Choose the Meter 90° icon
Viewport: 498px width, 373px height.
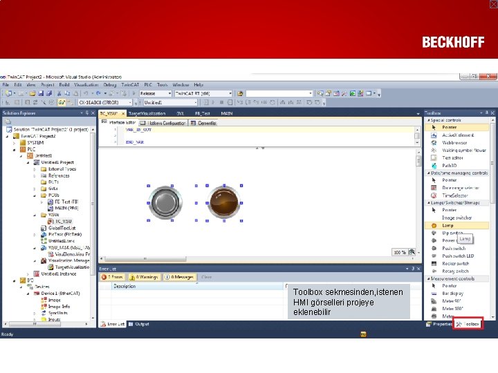tap(434, 301)
